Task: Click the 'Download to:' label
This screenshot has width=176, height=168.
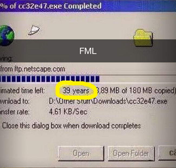Action: [x=15, y=101]
